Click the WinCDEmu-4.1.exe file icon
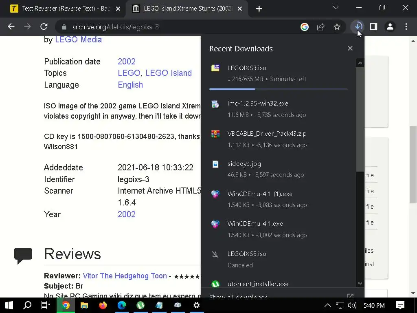417x313 pixels. tap(215, 224)
